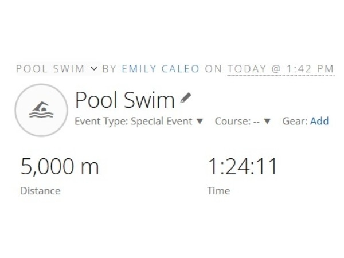The image size is (344, 258).
Task: Click the TODAY @ 1:42 PM date
Action: pyautogui.click(x=280, y=69)
